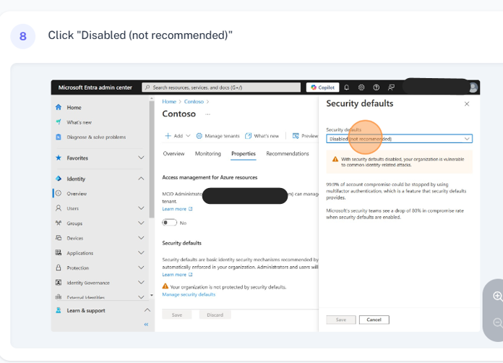
Task: Click the Identity diamond icon
Action: 59,179
